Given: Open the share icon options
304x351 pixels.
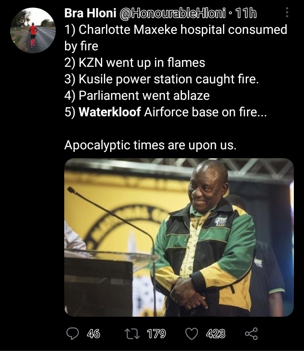Looking at the screenshot, I should click(251, 334).
